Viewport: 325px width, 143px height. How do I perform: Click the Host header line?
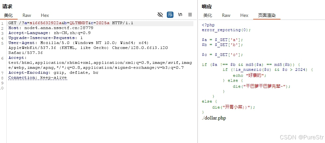(51, 28)
